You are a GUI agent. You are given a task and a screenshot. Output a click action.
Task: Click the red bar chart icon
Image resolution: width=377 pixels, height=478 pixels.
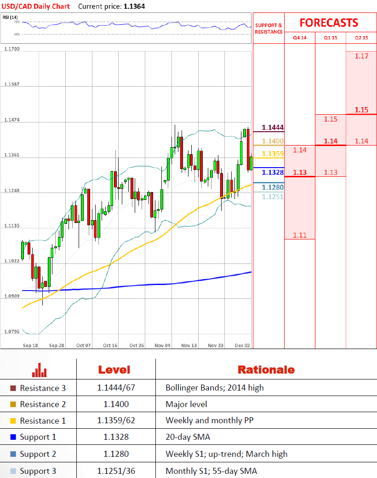40,370
